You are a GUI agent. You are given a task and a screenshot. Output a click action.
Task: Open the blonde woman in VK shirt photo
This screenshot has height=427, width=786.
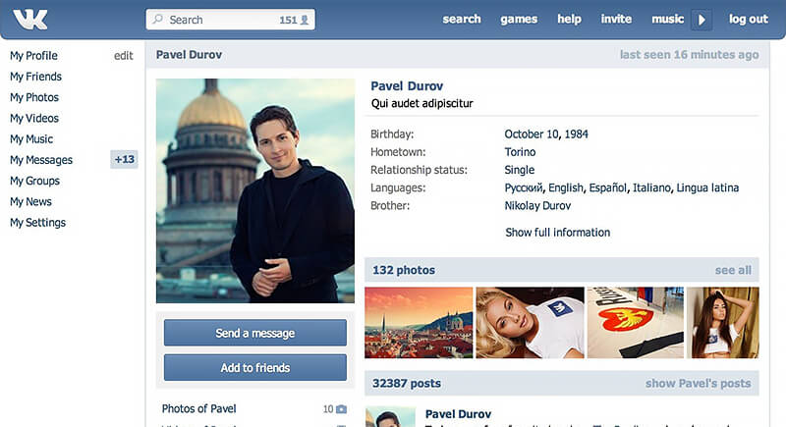pyautogui.click(x=530, y=322)
